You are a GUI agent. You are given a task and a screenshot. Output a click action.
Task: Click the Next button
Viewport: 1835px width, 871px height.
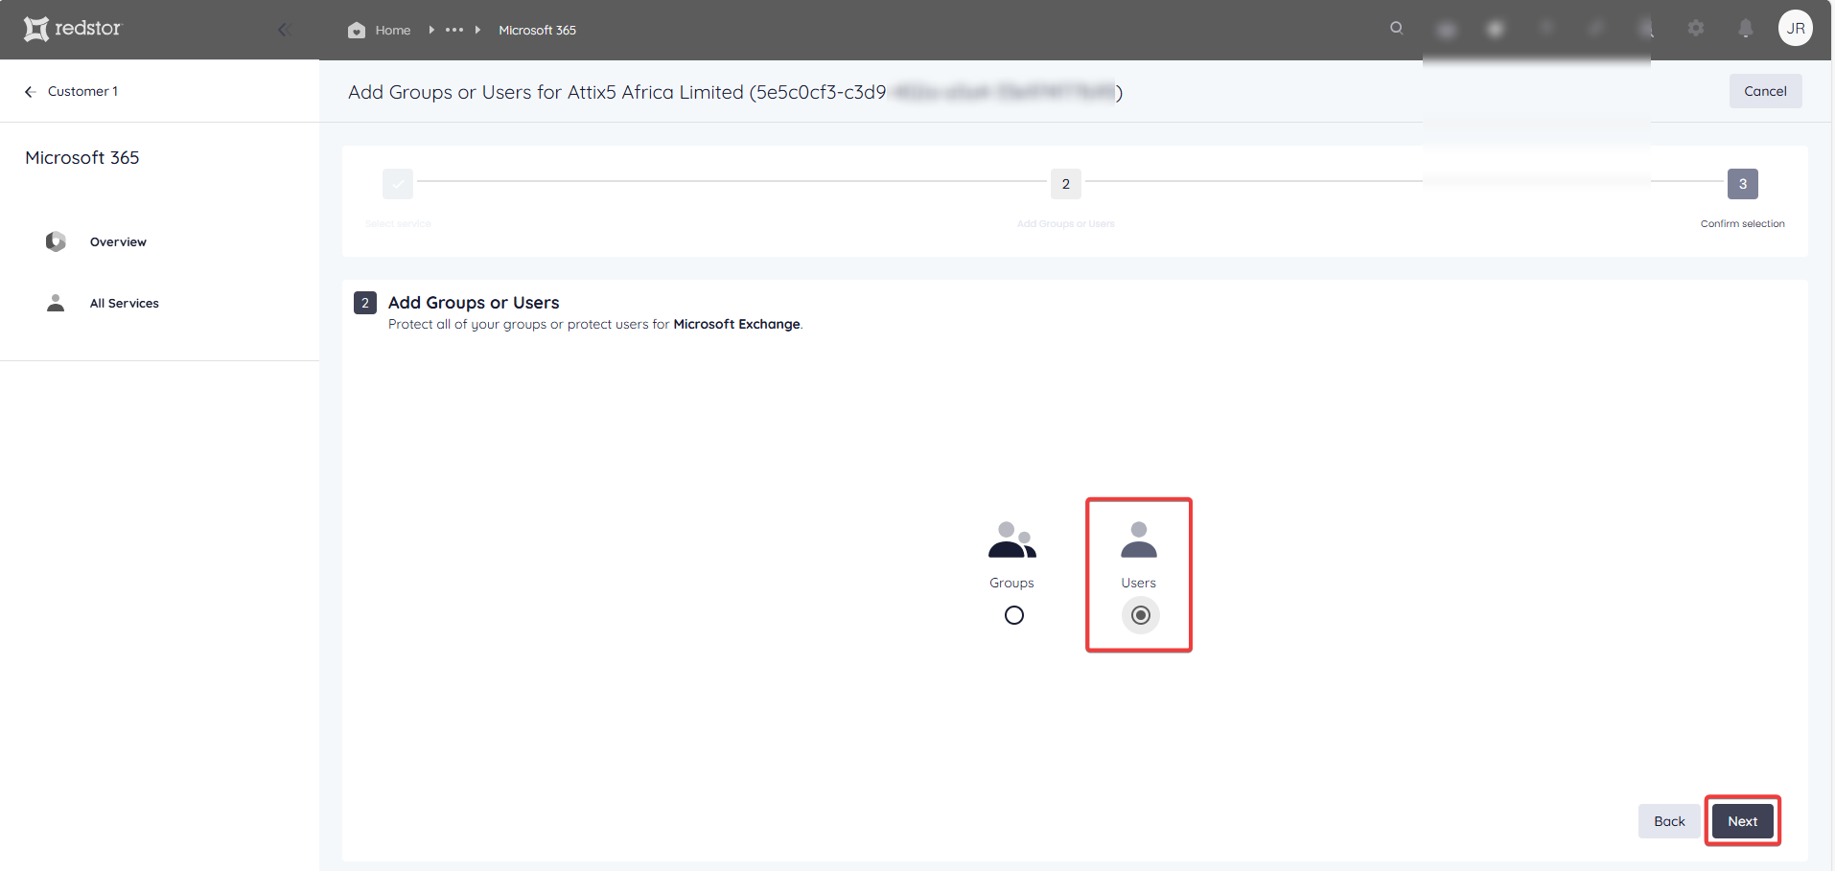(1743, 821)
